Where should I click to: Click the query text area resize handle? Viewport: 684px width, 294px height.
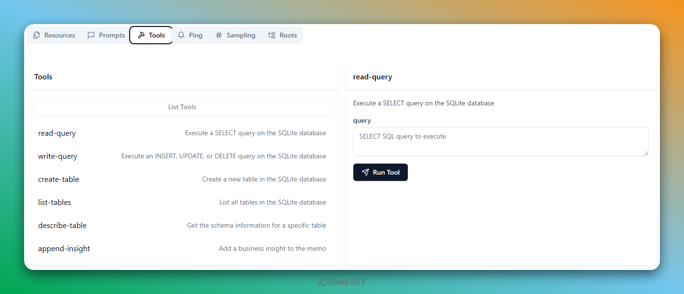(x=646, y=153)
